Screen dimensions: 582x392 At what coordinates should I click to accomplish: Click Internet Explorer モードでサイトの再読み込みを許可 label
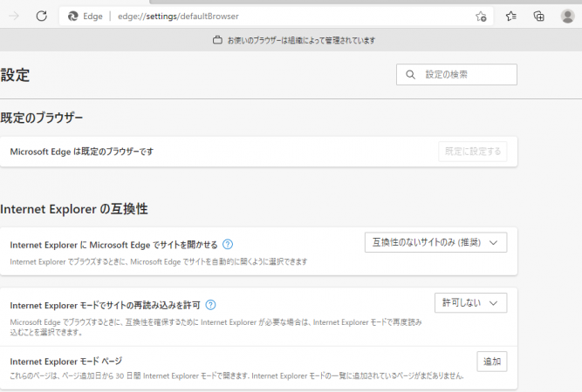click(105, 305)
